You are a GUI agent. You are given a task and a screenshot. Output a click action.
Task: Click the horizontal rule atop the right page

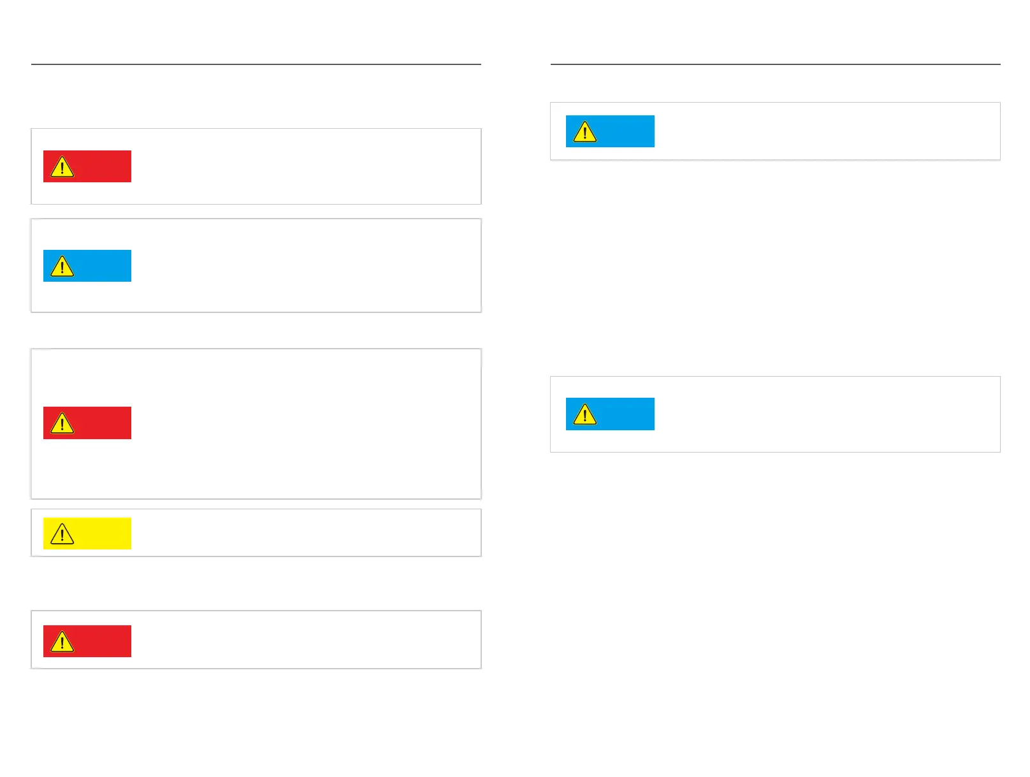[775, 64]
